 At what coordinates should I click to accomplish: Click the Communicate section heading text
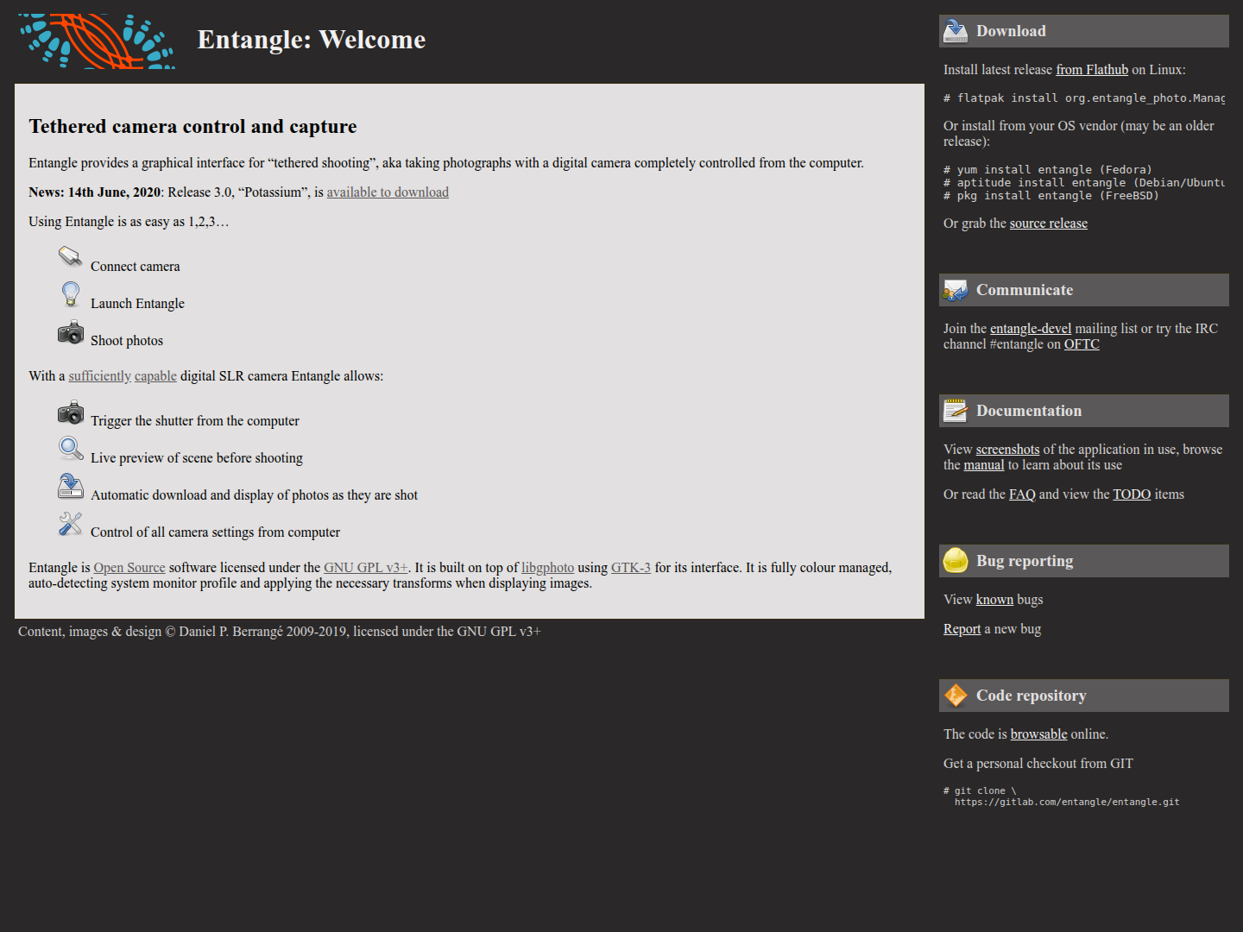click(x=1025, y=290)
